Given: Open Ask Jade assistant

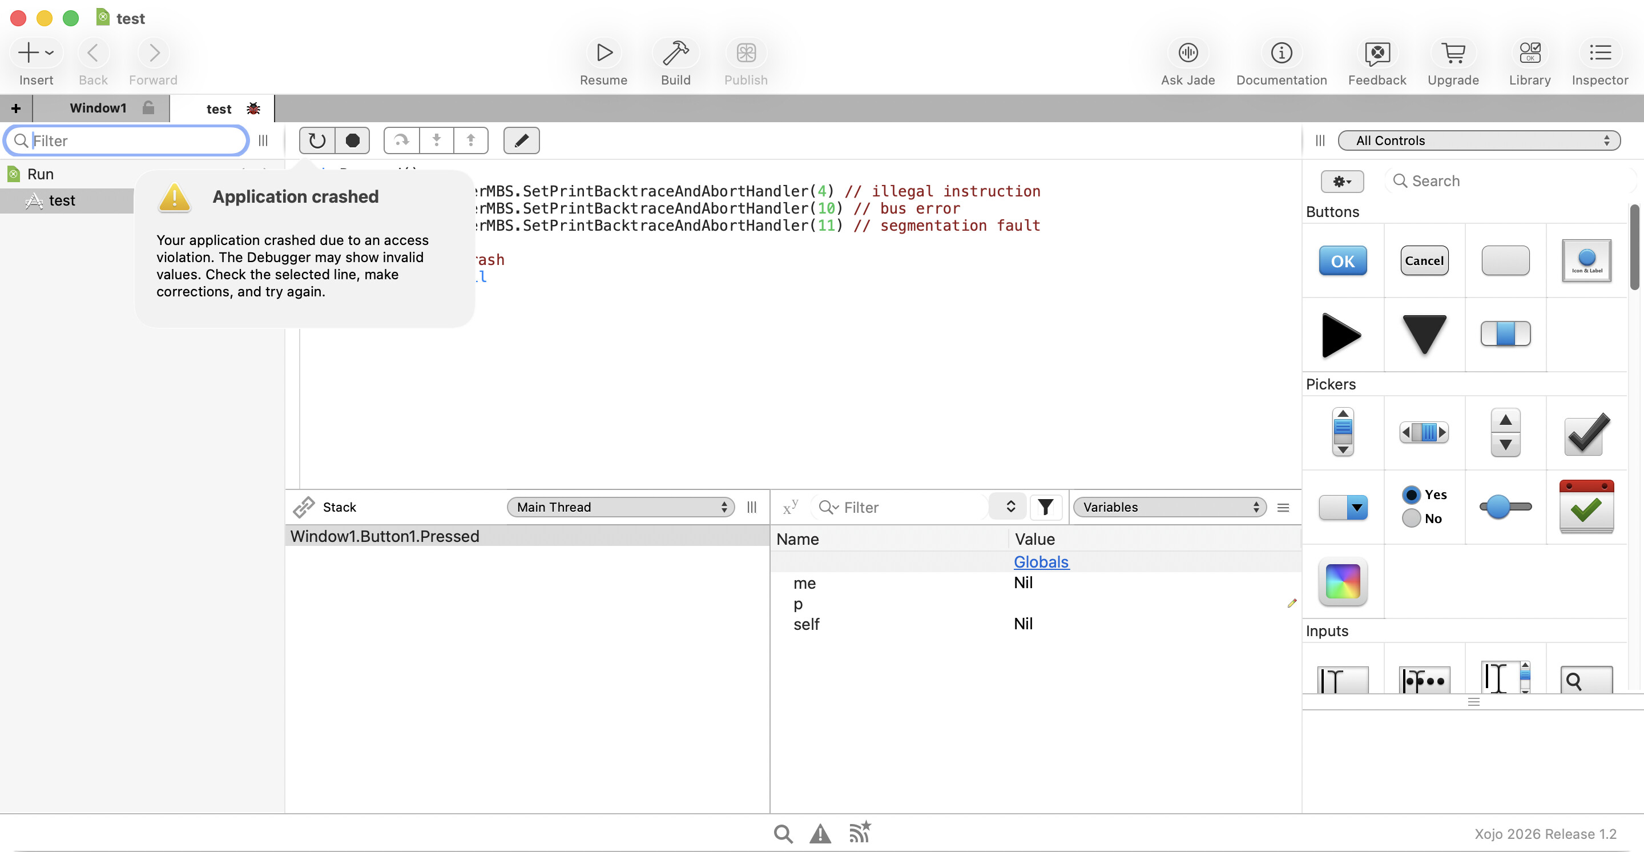Looking at the screenshot, I should tap(1188, 53).
